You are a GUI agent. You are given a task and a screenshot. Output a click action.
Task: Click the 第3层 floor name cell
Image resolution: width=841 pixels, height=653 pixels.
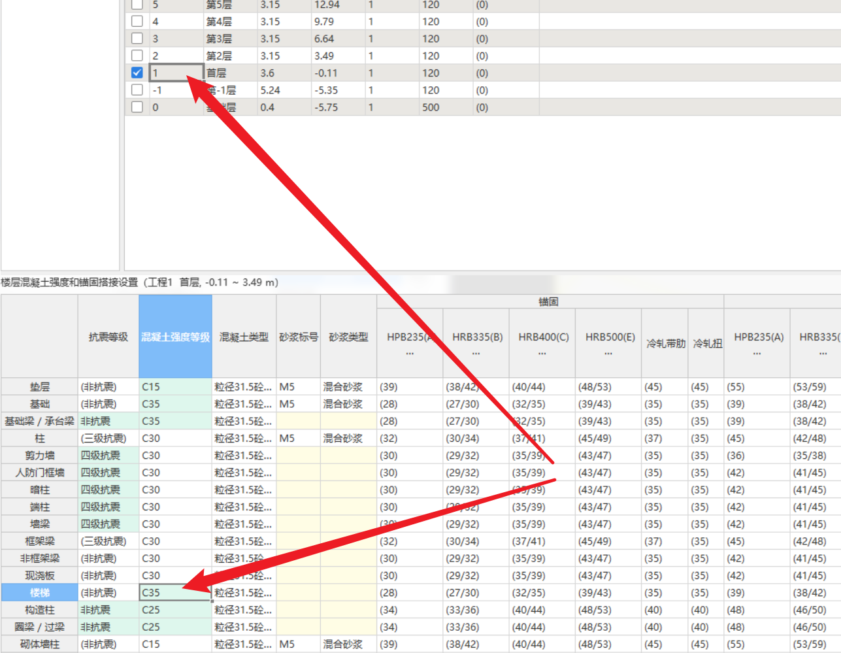[x=231, y=39]
